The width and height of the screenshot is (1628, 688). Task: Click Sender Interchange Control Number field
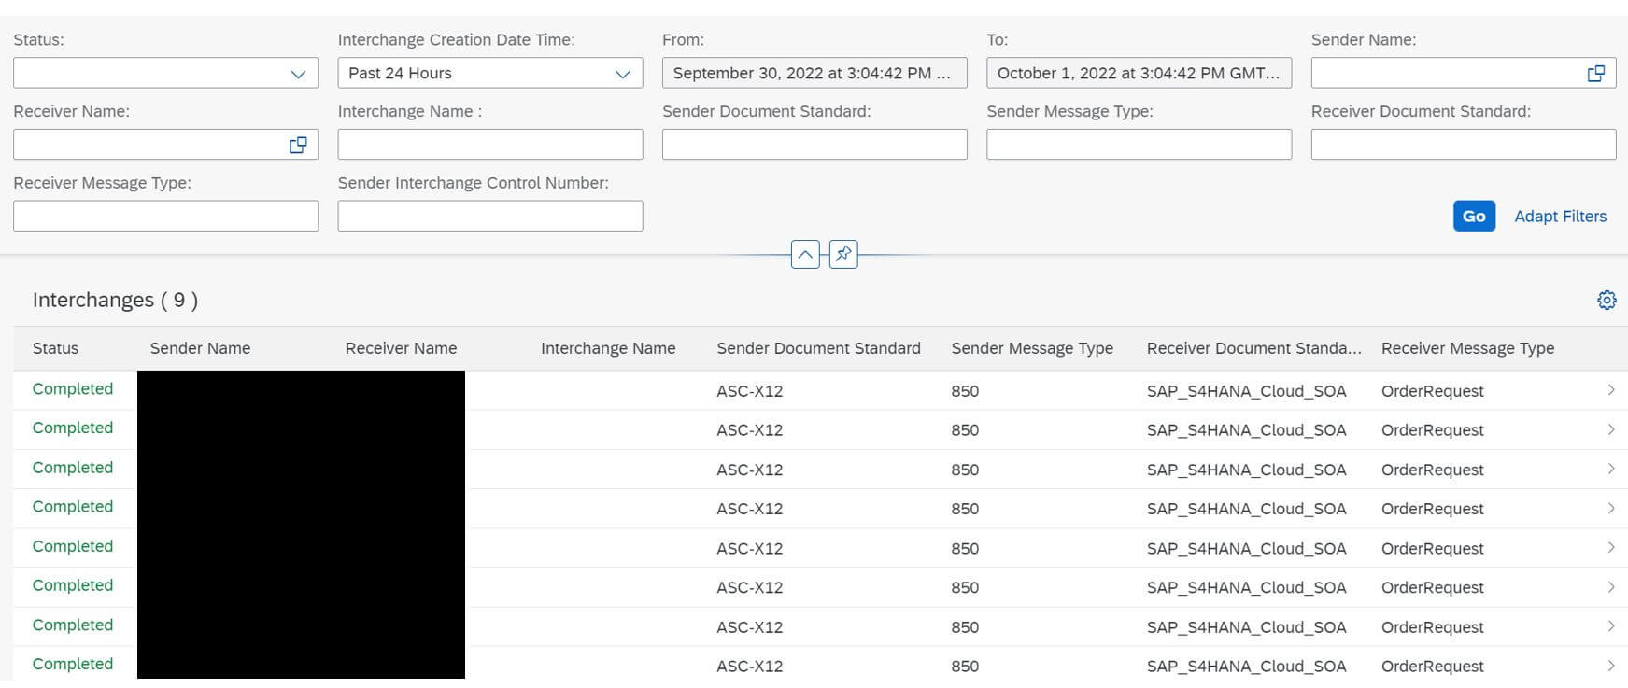[489, 216]
